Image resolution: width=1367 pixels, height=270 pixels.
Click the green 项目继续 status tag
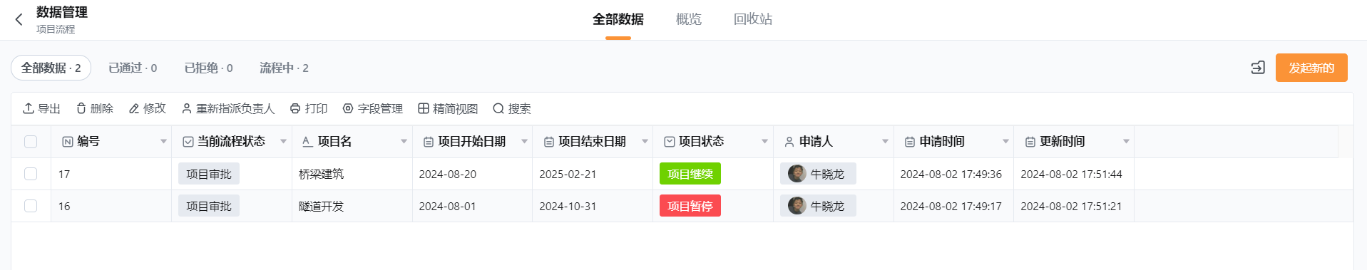click(690, 174)
